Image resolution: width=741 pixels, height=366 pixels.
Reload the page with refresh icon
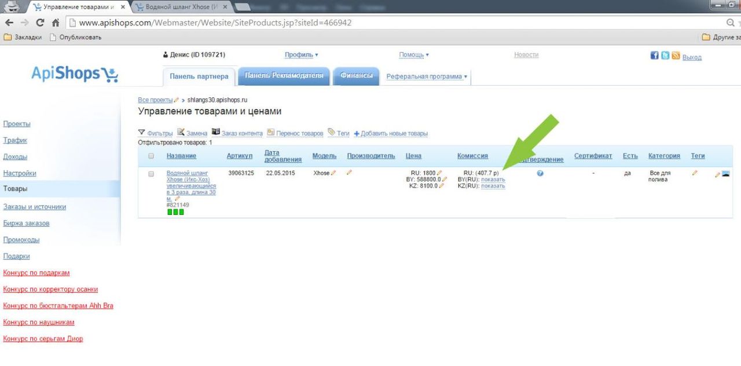pos(40,23)
